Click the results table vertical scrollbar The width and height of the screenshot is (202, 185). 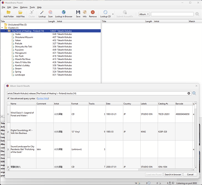(x=196, y=135)
